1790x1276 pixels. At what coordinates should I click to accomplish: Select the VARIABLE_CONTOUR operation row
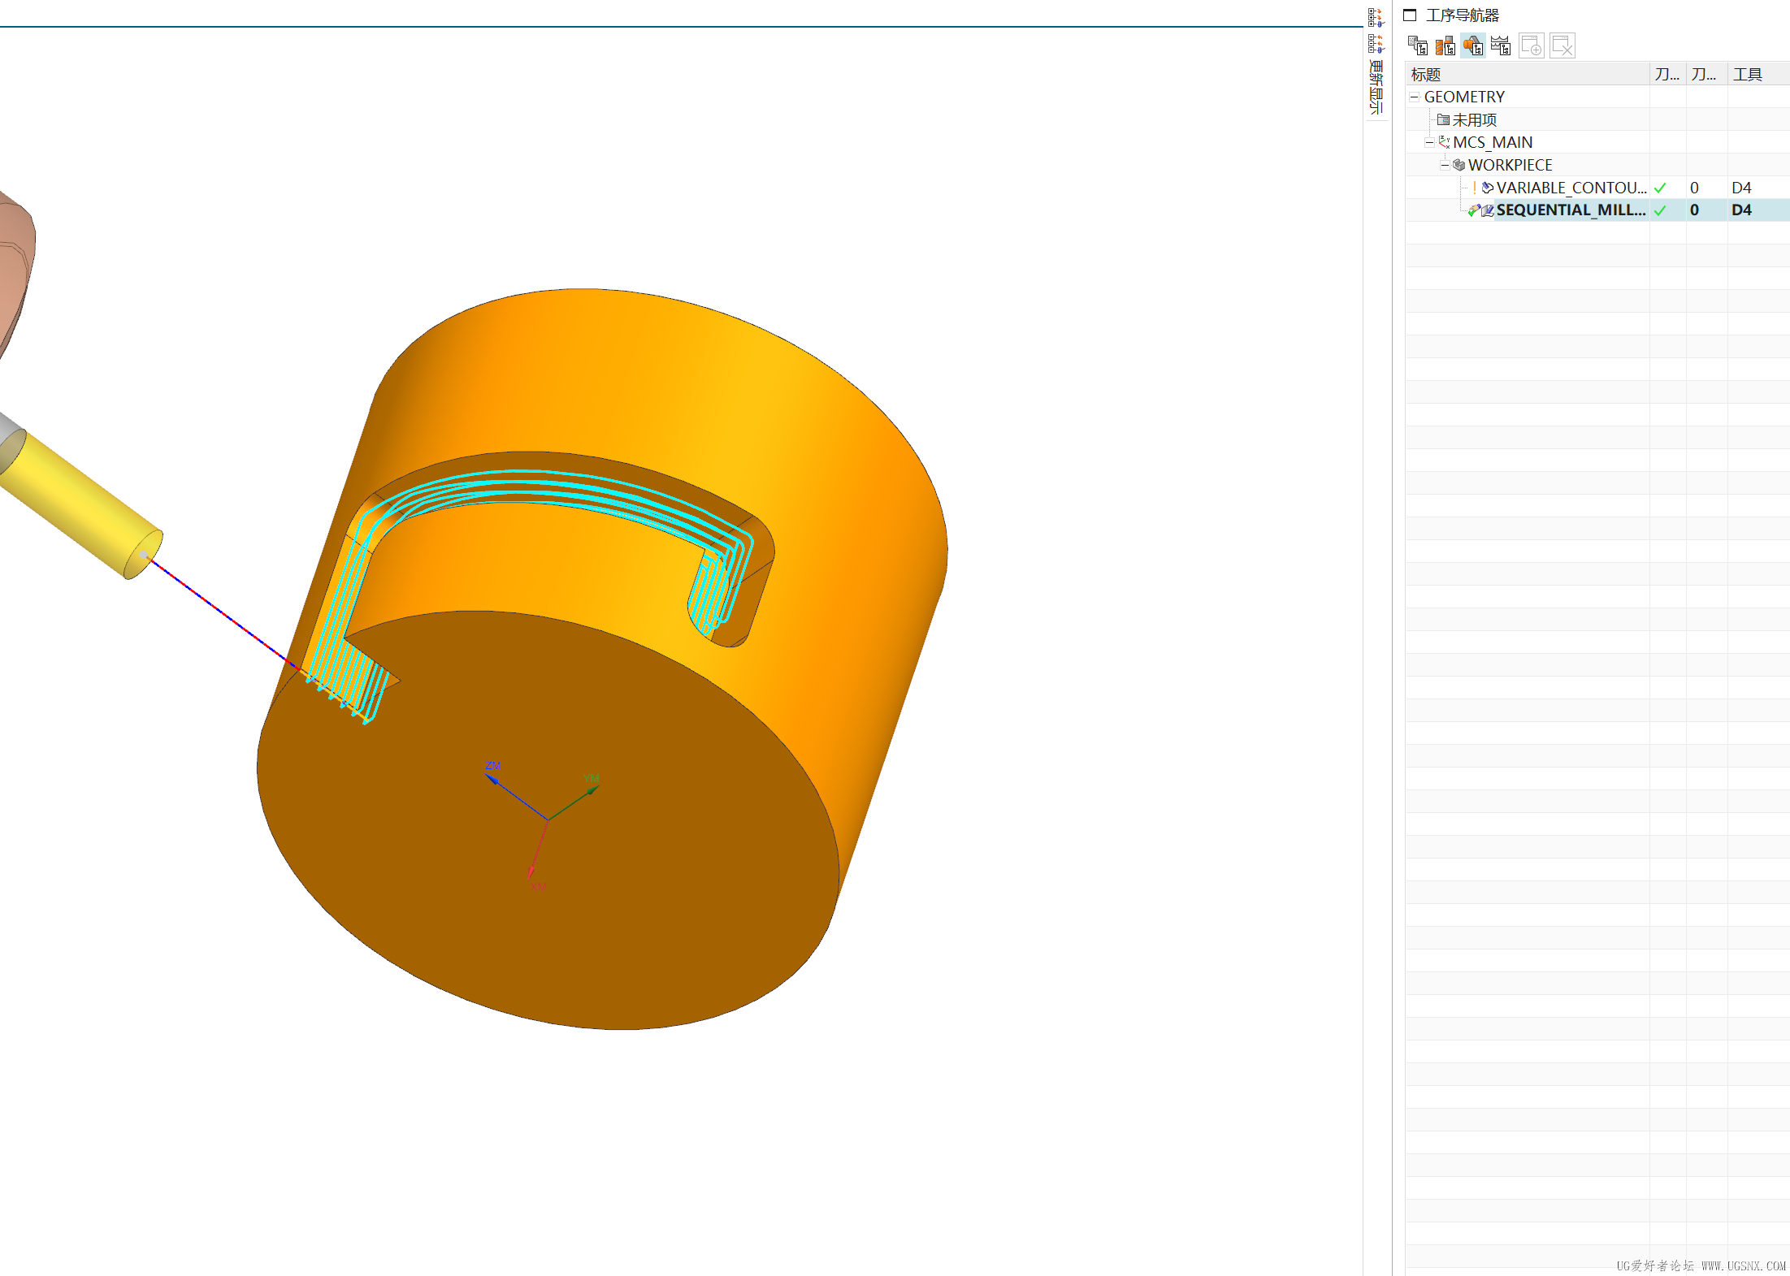click(1597, 188)
